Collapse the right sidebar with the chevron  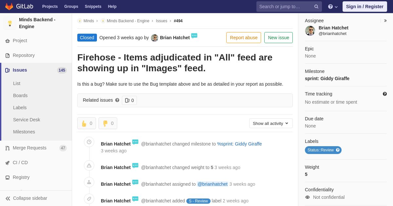point(385,21)
